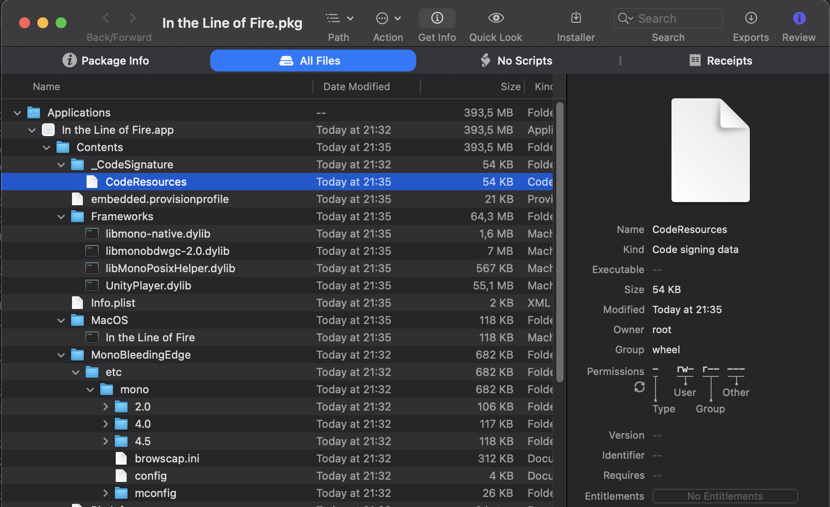Click the No Entitlements button
Screen dimensions: 830x507
pyautogui.click(x=725, y=496)
